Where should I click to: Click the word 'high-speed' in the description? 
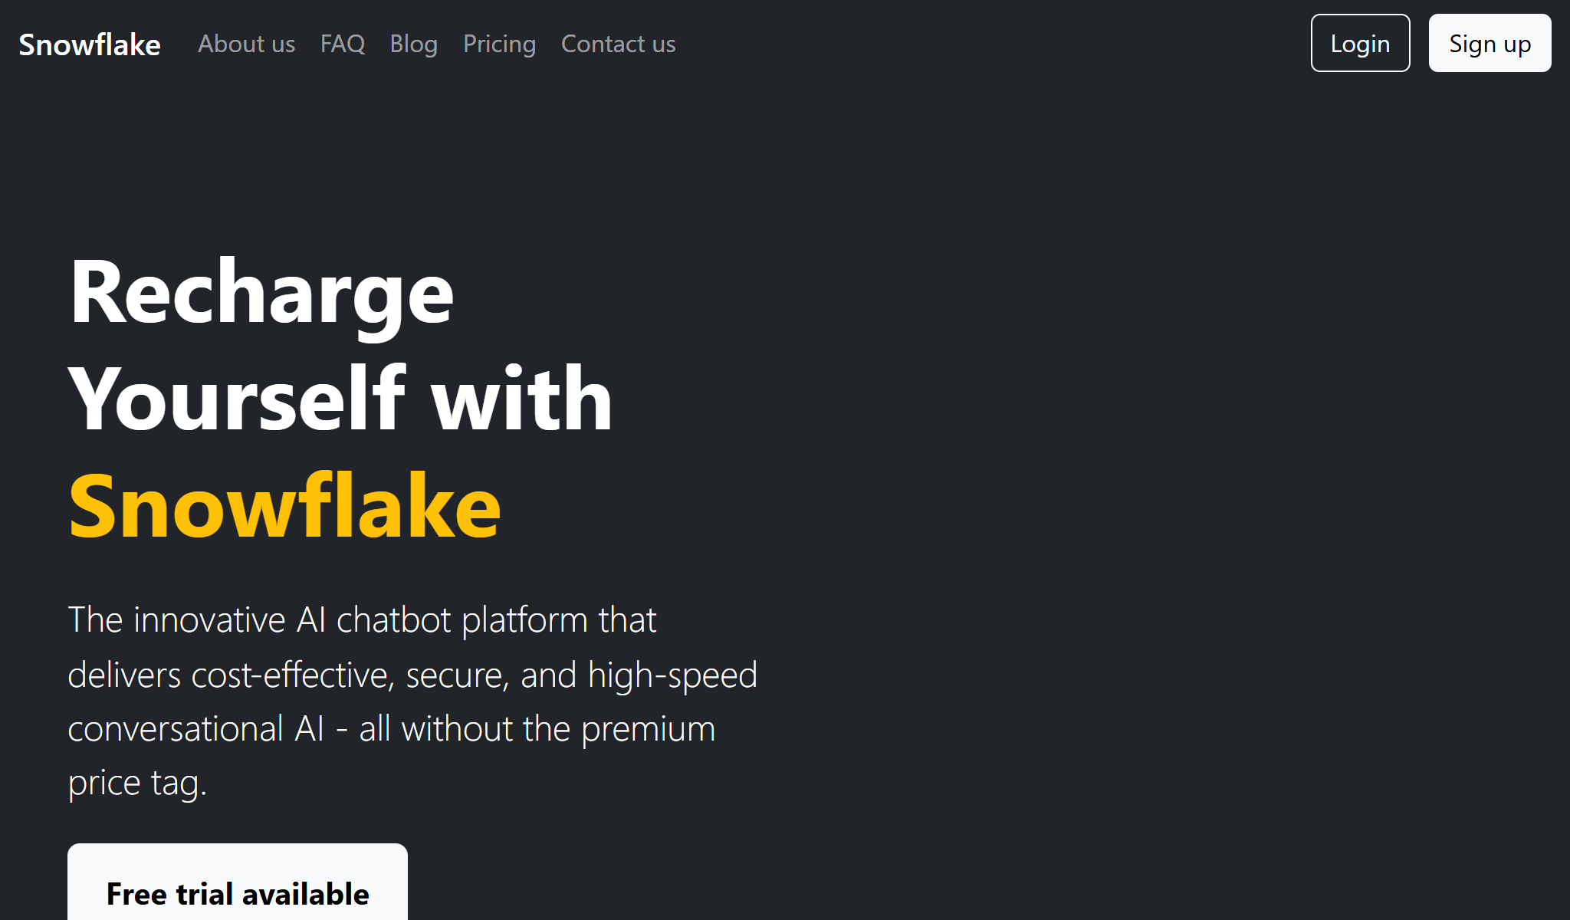(672, 675)
